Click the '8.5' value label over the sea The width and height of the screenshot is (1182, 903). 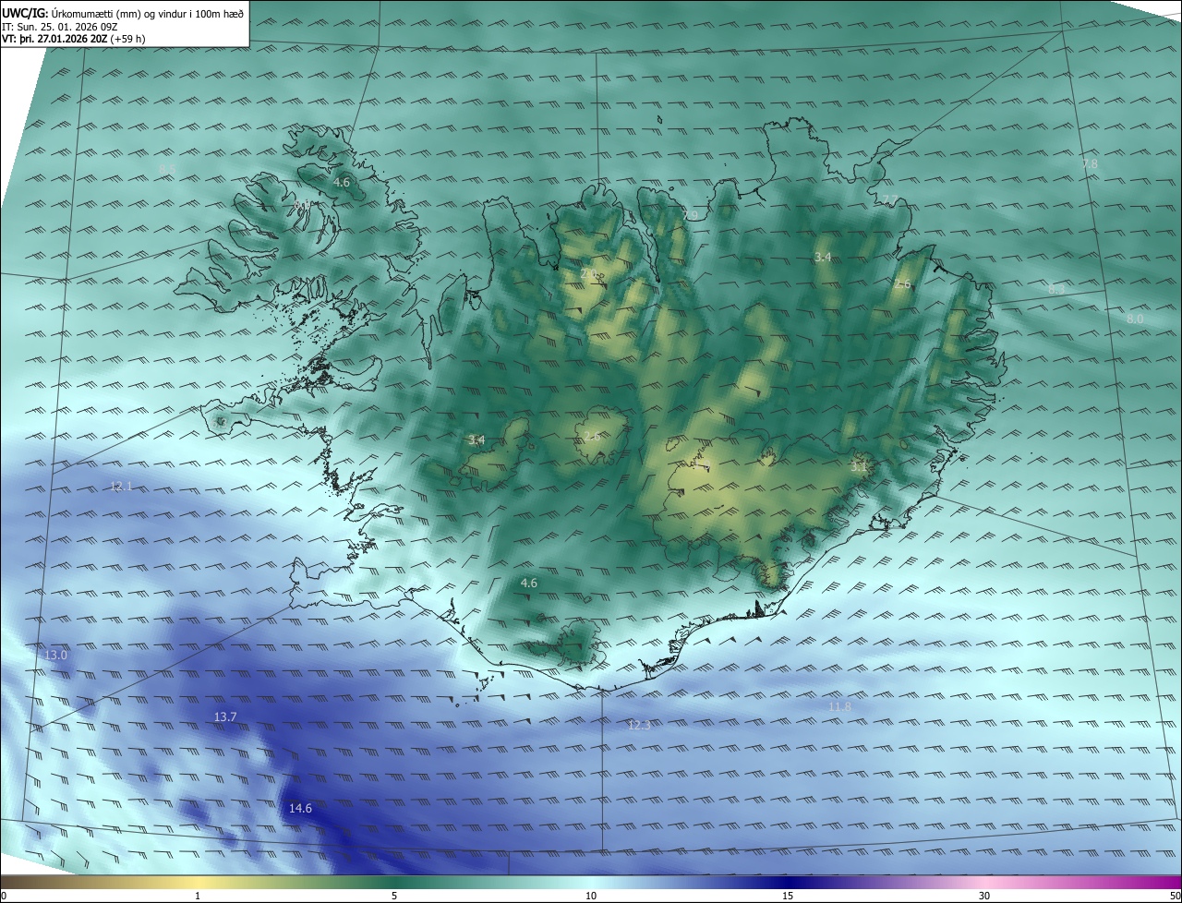(167, 169)
